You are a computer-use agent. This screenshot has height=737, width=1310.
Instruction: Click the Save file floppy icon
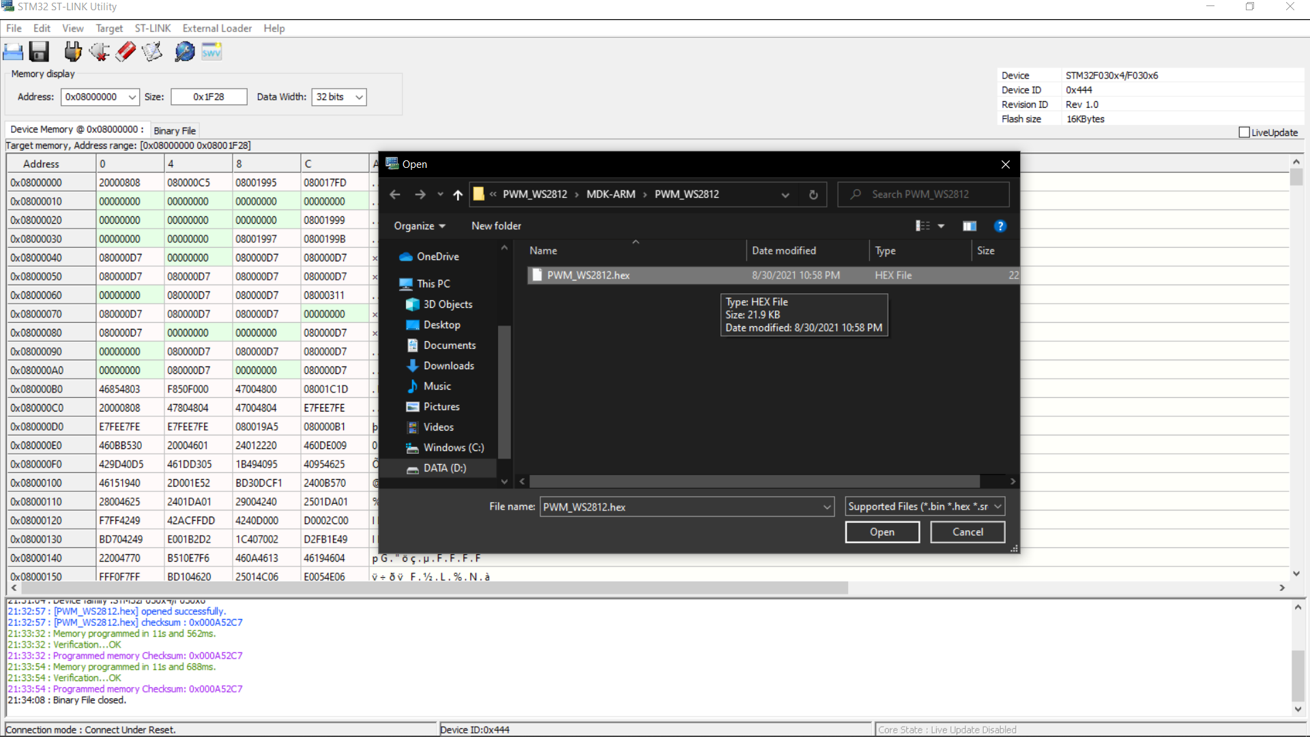[39, 52]
